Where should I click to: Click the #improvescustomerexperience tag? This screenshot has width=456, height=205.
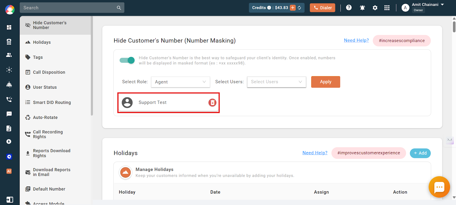pos(369,153)
